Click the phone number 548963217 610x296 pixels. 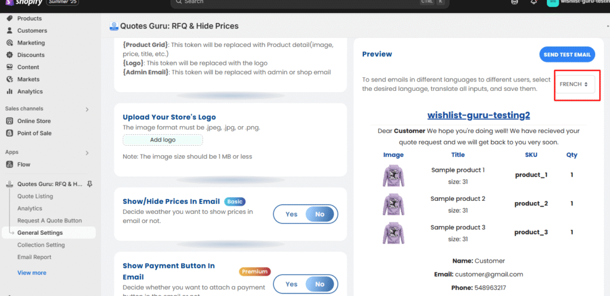[490, 288]
